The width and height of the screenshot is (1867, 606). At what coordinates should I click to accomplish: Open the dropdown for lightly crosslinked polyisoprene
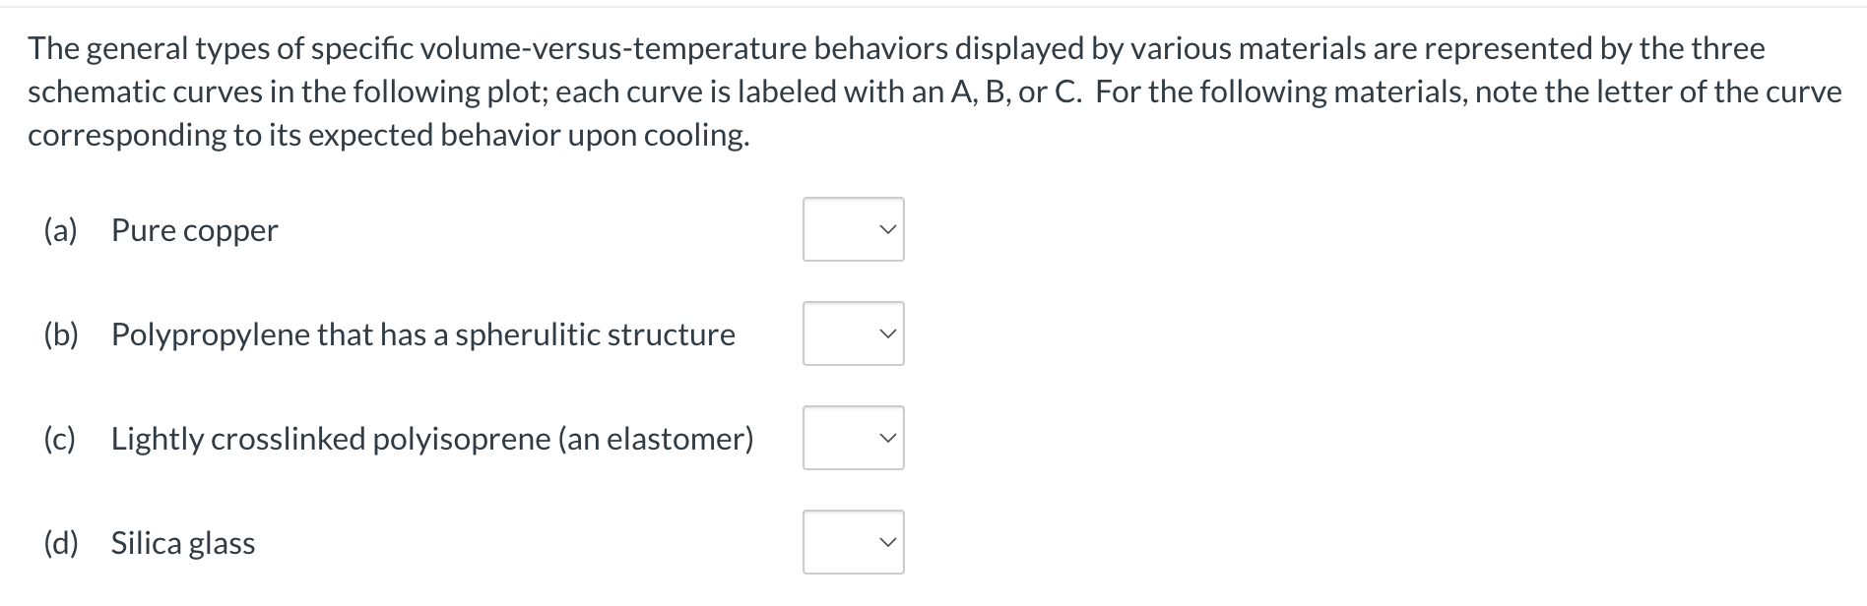point(853,438)
